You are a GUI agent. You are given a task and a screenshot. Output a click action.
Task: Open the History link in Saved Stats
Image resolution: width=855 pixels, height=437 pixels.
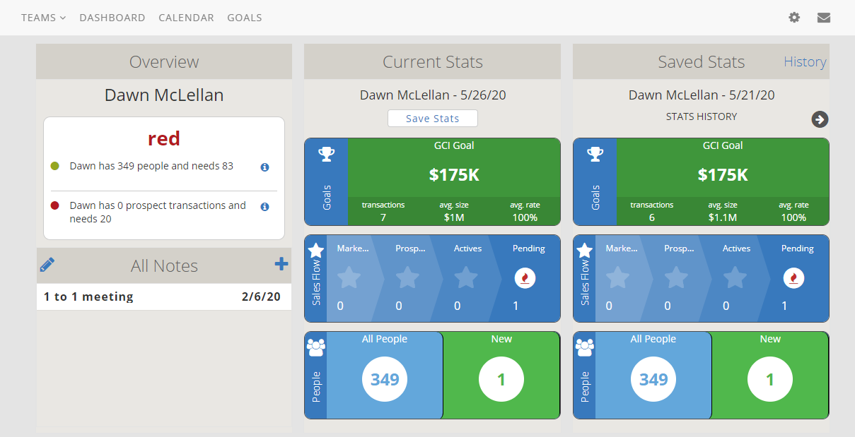point(805,62)
